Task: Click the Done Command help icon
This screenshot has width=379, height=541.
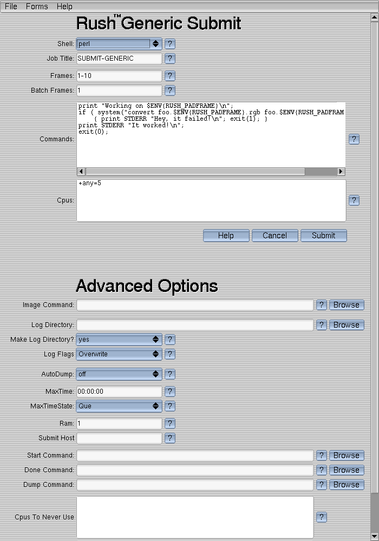Action: coord(322,470)
